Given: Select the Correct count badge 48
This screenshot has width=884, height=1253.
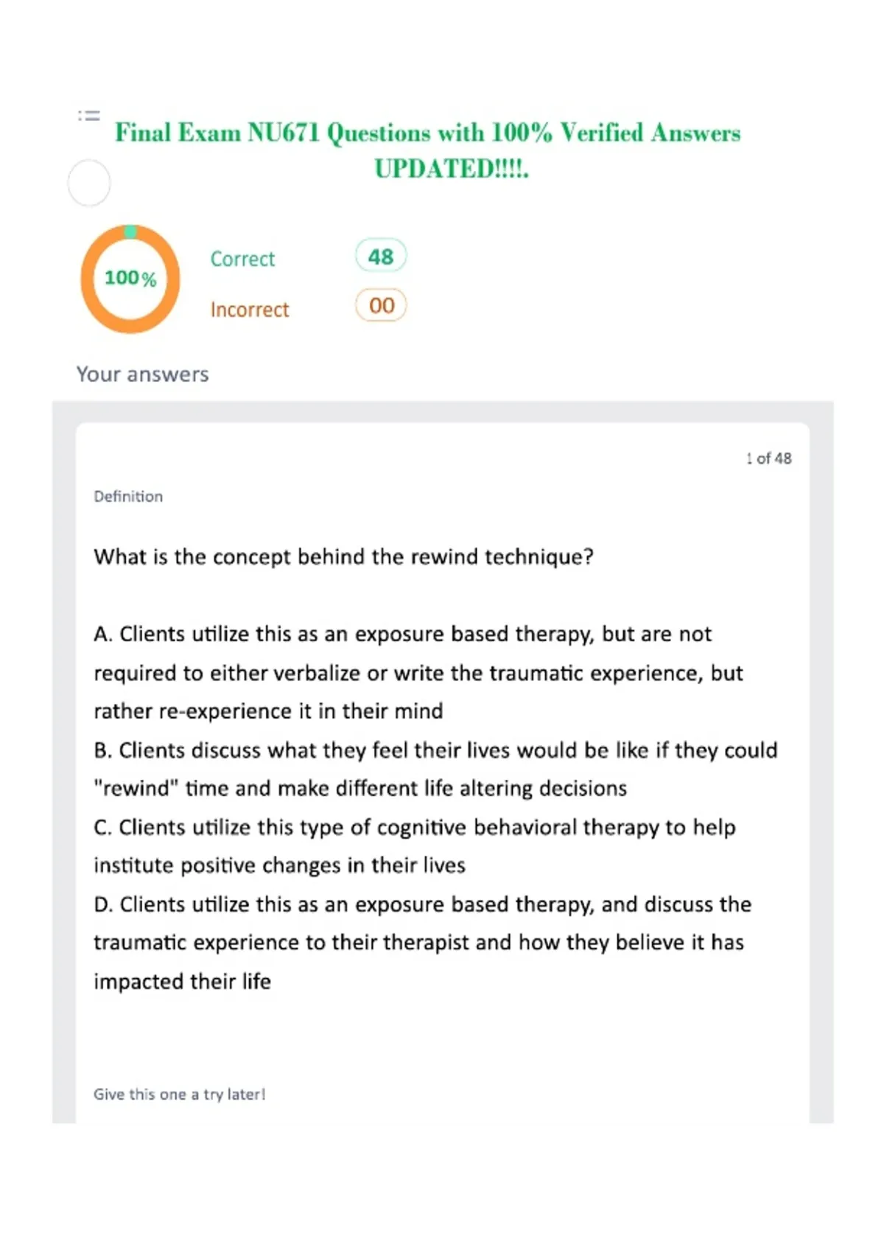Looking at the screenshot, I should (381, 256).
